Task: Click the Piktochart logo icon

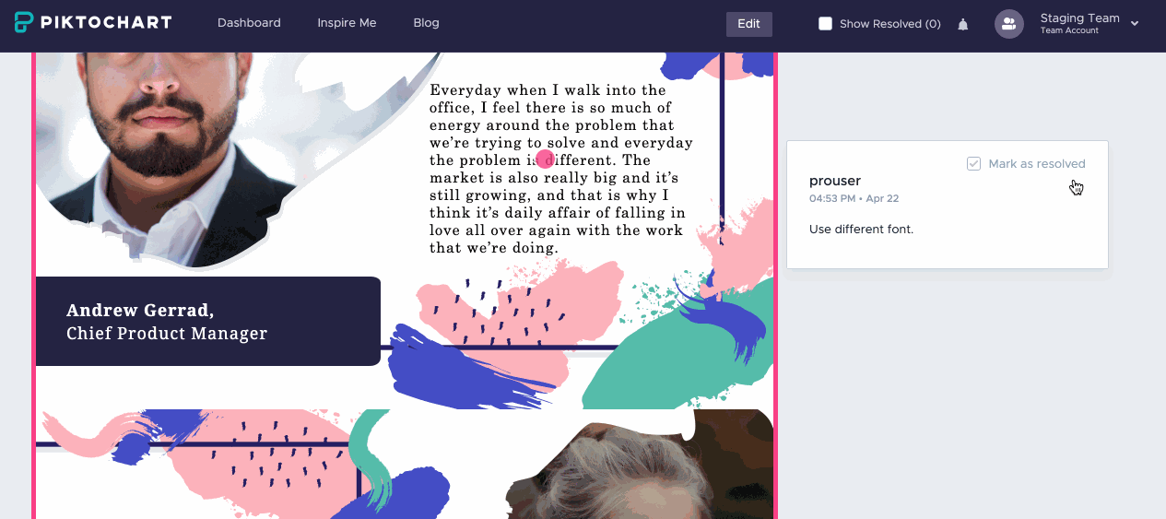Action: 26,23
